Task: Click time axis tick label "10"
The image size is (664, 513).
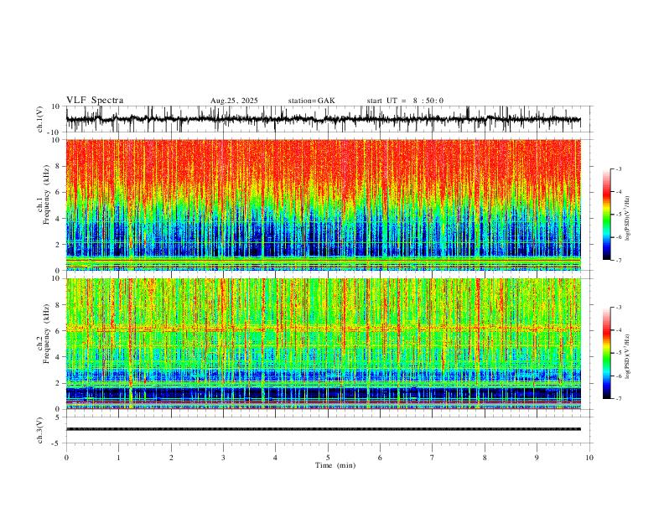Action: click(589, 458)
